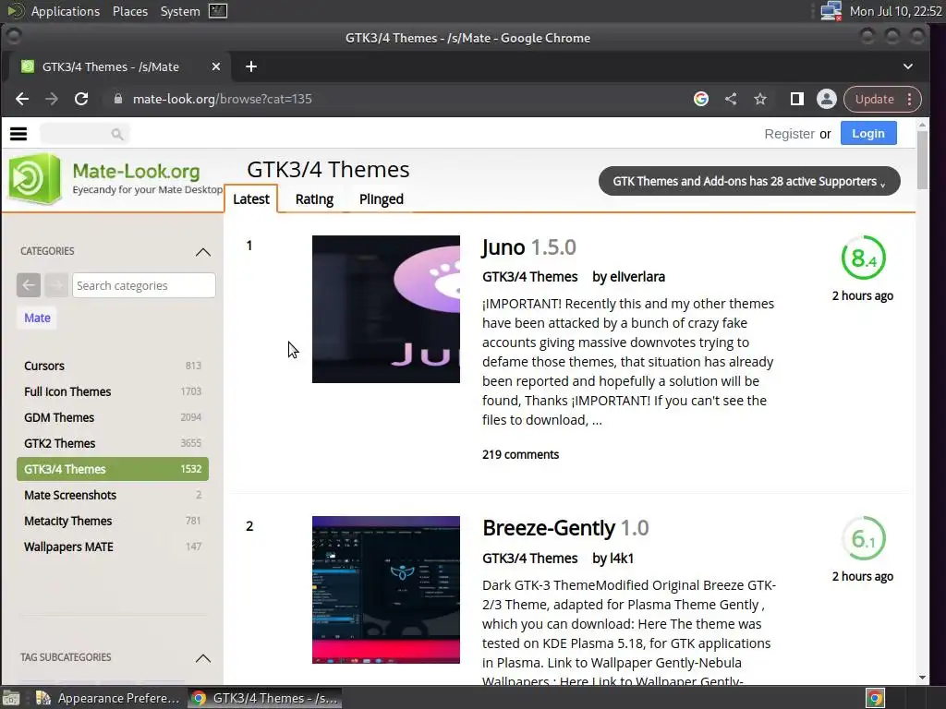This screenshot has height=709, width=946.
Task: Open Chrome three-dot menu
Action: pyautogui.click(x=910, y=99)
